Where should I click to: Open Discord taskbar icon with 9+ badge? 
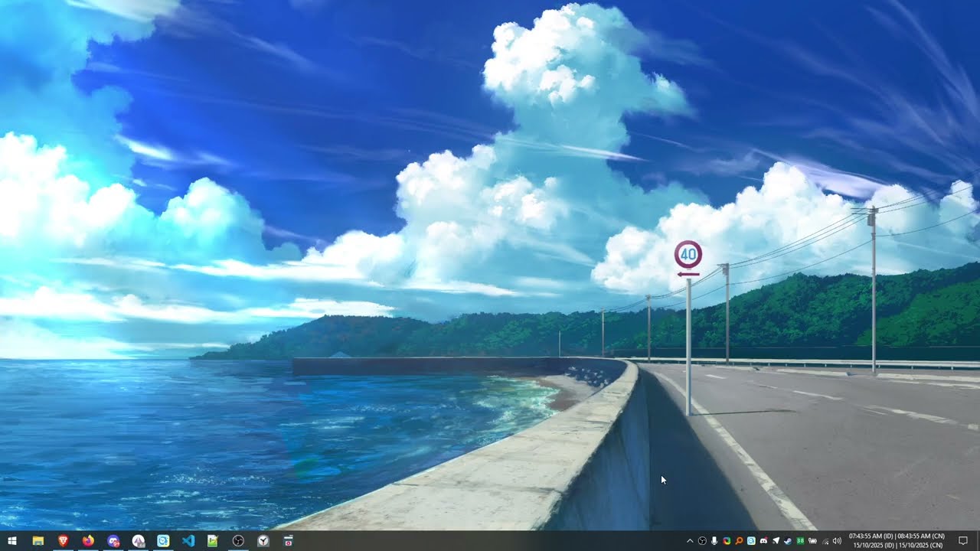113,541
